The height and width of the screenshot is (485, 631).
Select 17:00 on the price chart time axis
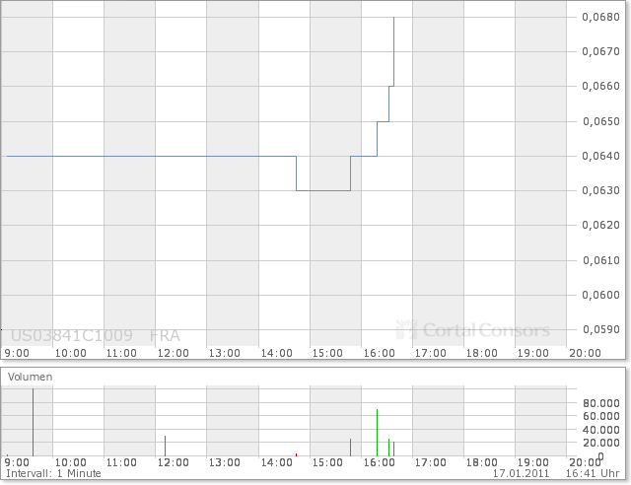click(x=431, y=353)
